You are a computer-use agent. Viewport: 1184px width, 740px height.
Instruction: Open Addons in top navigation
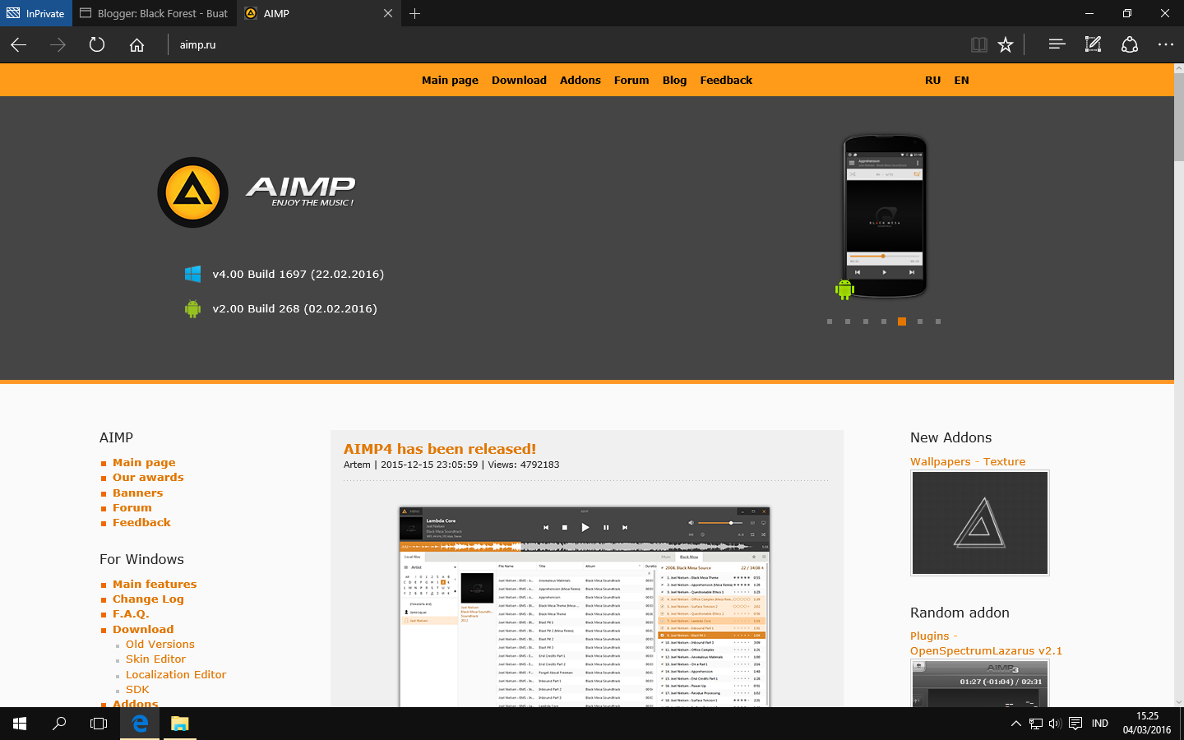580,80
